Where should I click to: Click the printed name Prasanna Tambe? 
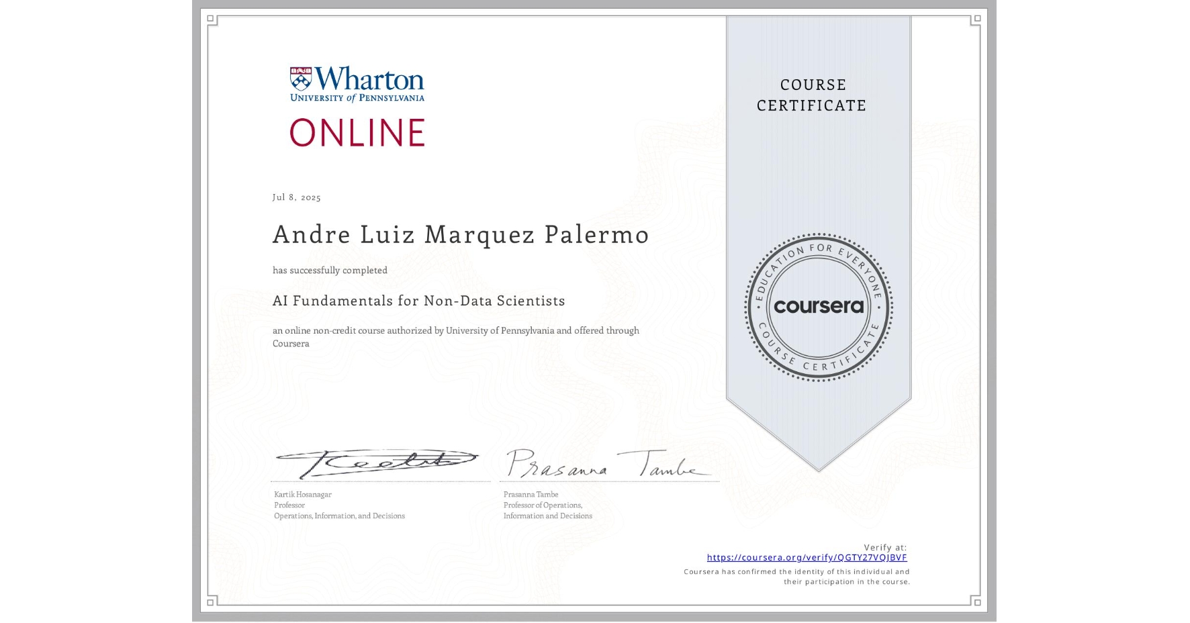click(531, 494)
